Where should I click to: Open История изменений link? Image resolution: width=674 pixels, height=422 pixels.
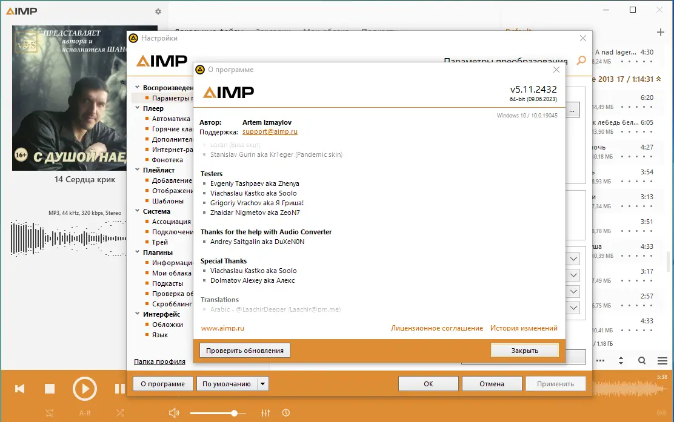[x=524, y=328]
